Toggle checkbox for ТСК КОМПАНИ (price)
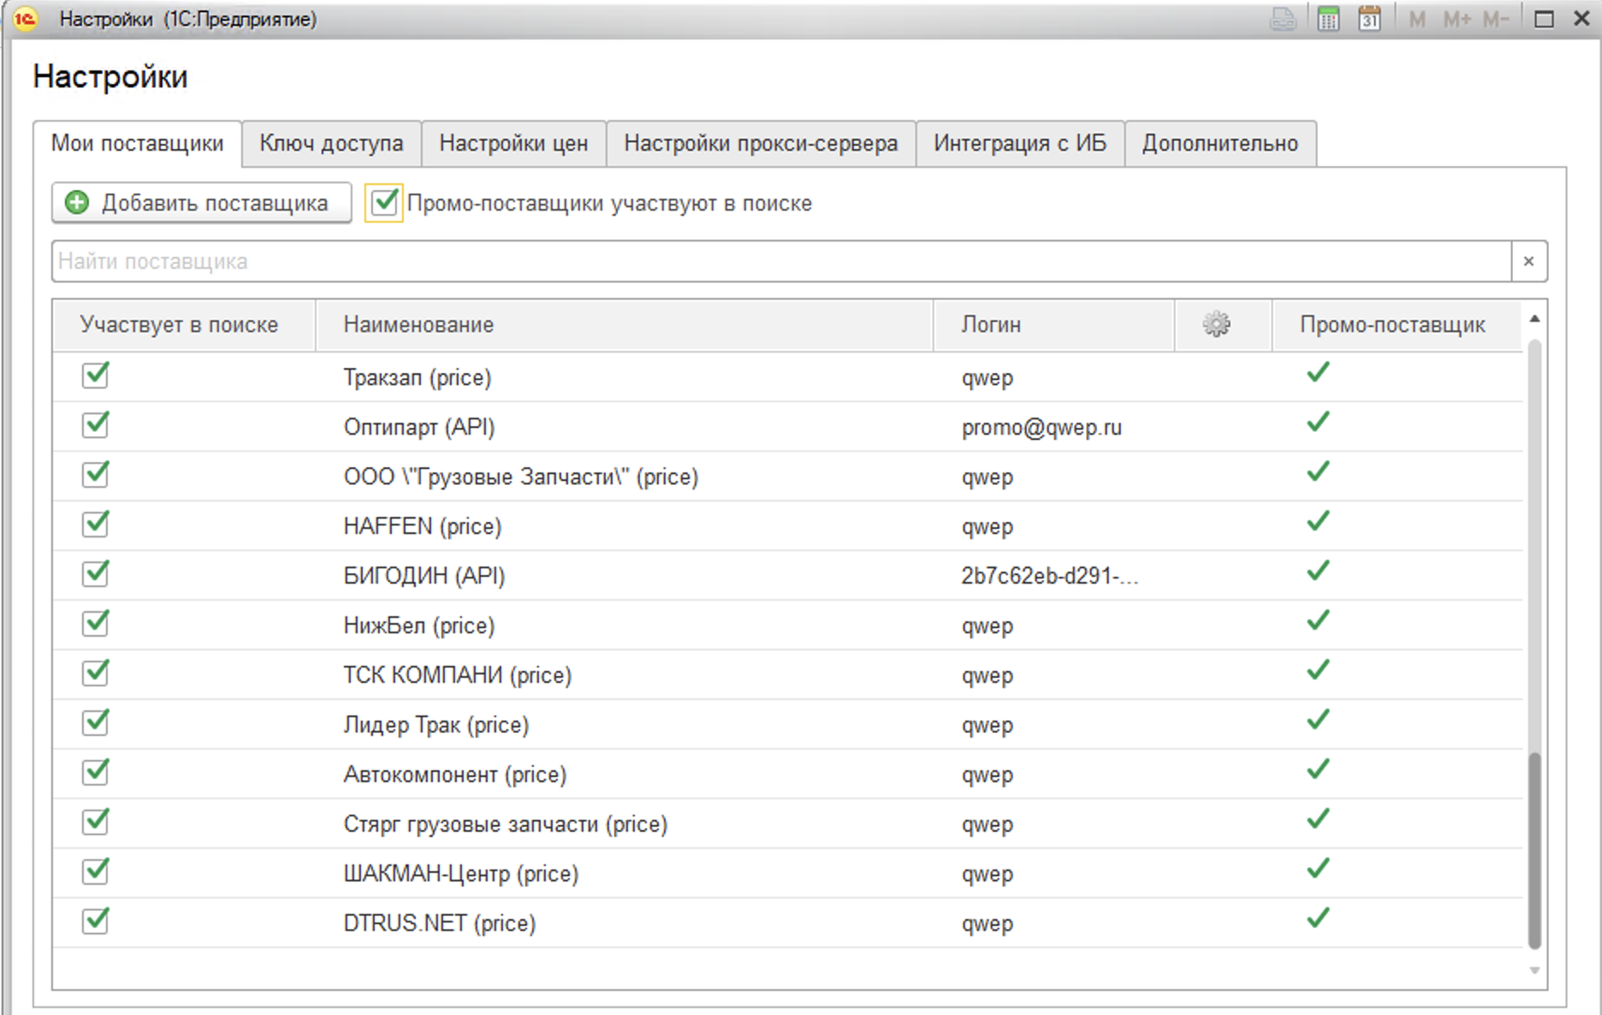The height and width of the screenshot is (1015, 1602). (96, 673)
